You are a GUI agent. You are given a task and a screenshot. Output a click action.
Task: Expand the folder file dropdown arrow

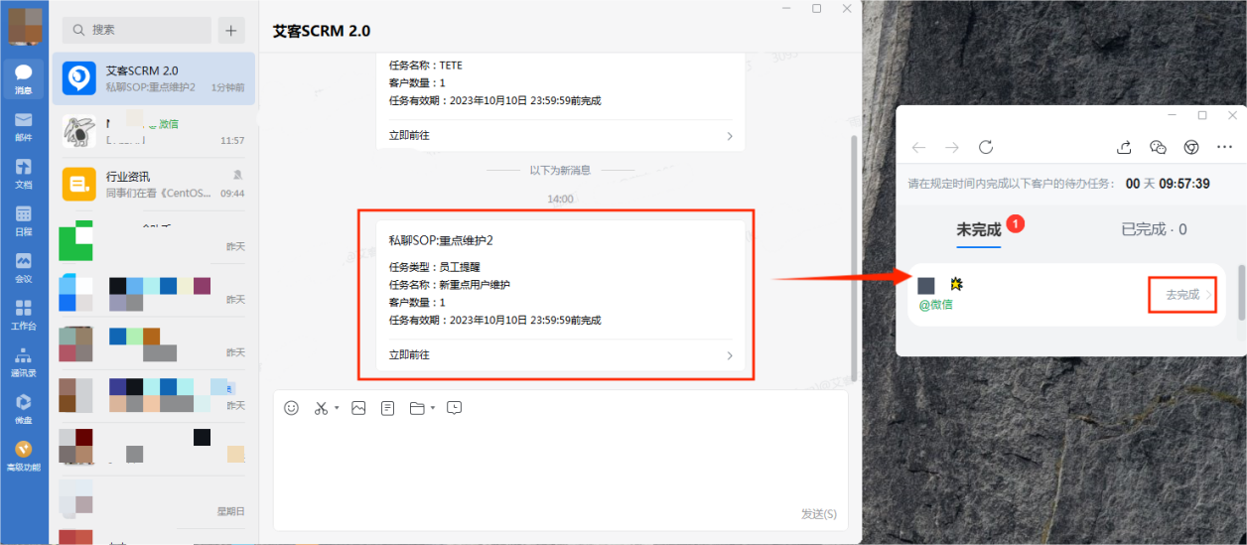(433, 408)
